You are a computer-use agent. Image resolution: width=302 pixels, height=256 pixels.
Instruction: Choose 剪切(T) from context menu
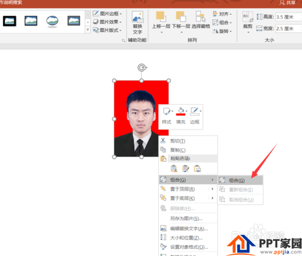tap(188, 141)
